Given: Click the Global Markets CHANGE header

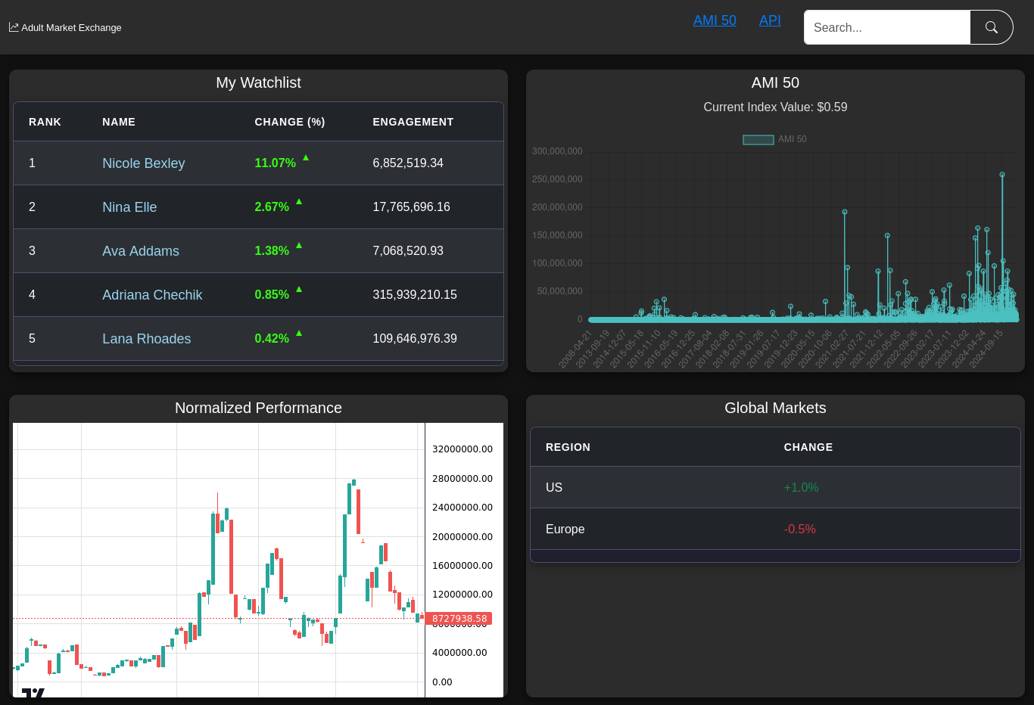Looking at the screenshot, I should tap(808, 447).
